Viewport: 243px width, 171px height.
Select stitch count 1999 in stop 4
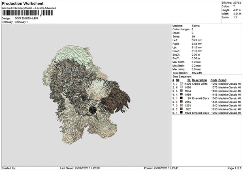188,95
